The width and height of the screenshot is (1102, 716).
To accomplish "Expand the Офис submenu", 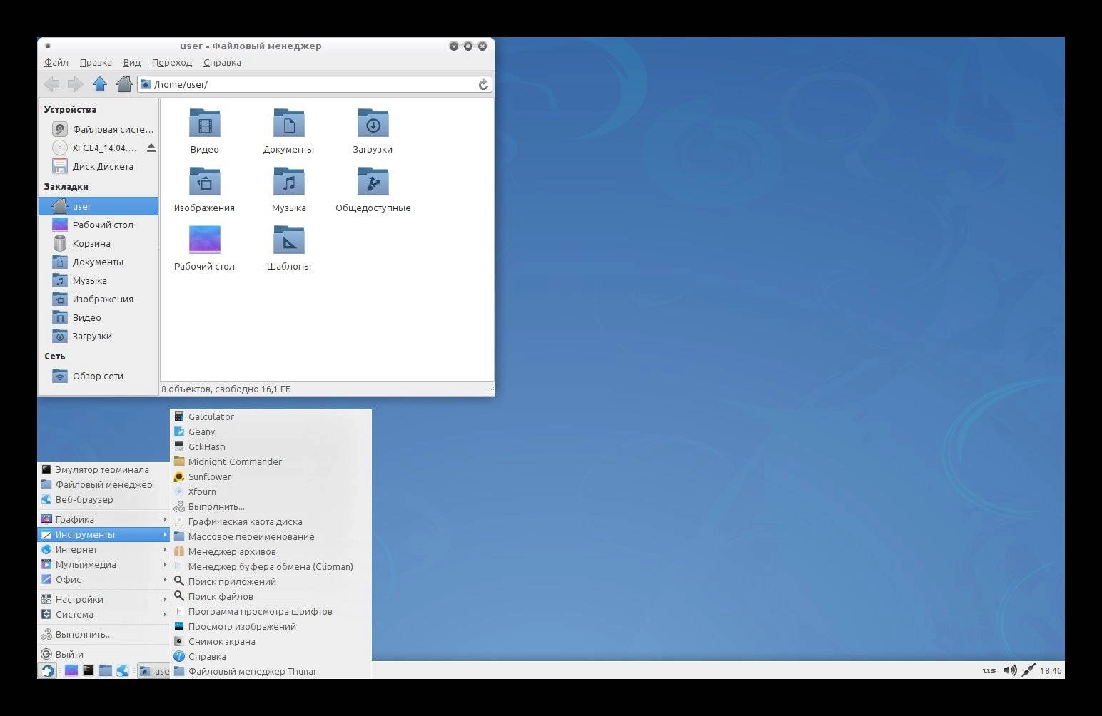I will [103, 579].
